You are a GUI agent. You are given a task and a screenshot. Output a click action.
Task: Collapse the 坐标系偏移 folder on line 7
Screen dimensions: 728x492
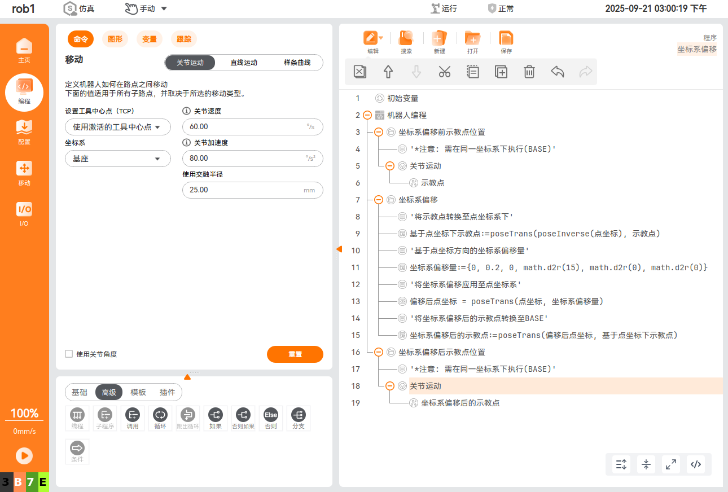tap(379, 200)
